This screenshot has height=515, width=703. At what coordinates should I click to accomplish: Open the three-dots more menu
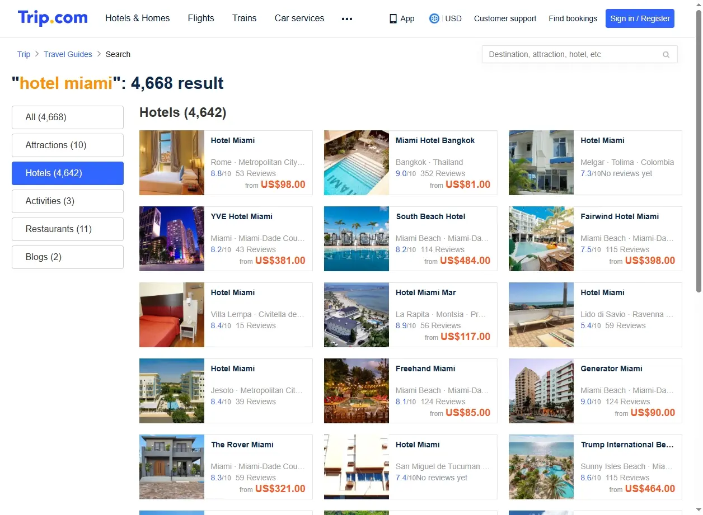(347, 18)
